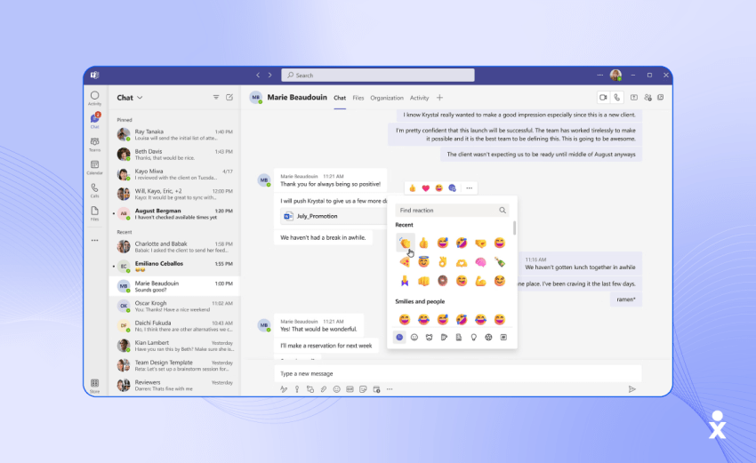Open the Reviewers chat
Viewport: 756px width, 463px height.
tap(174, 385)
